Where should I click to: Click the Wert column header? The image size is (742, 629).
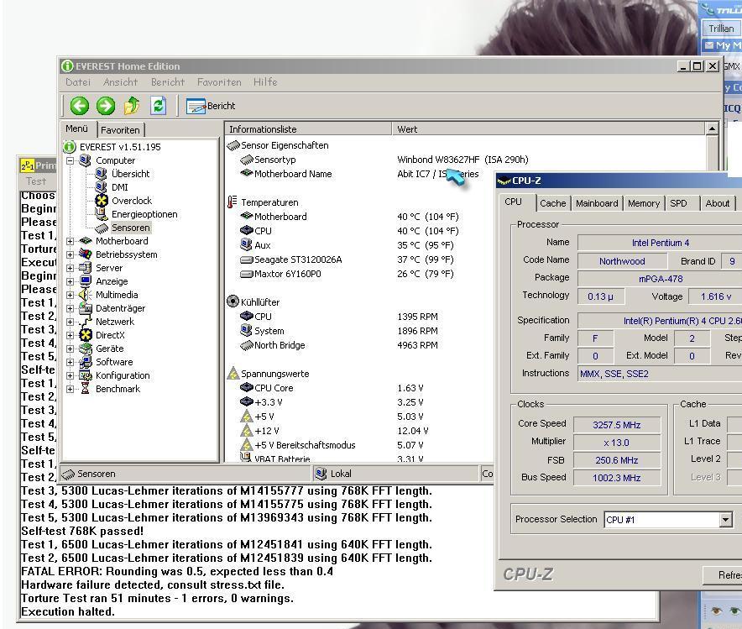coord(549,128)
